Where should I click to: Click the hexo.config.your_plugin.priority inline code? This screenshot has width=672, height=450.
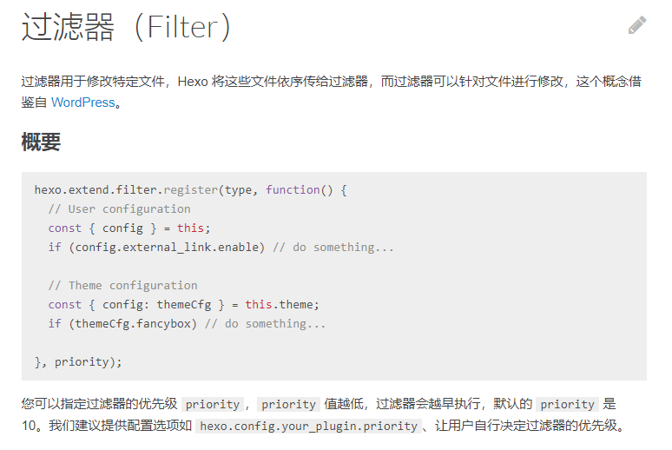coord(307,427)
